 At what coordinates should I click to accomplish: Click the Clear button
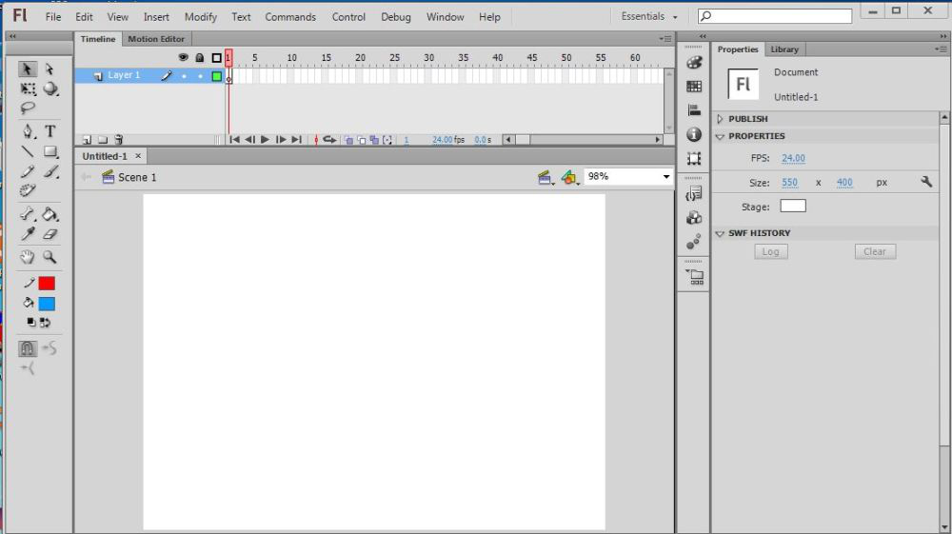pos(875,252)
